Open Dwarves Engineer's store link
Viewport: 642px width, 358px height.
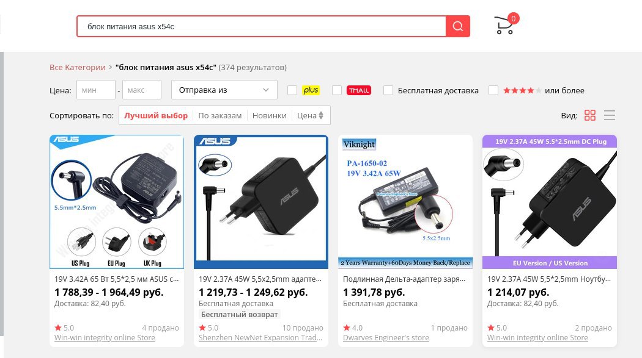click(x=386, y=338)
